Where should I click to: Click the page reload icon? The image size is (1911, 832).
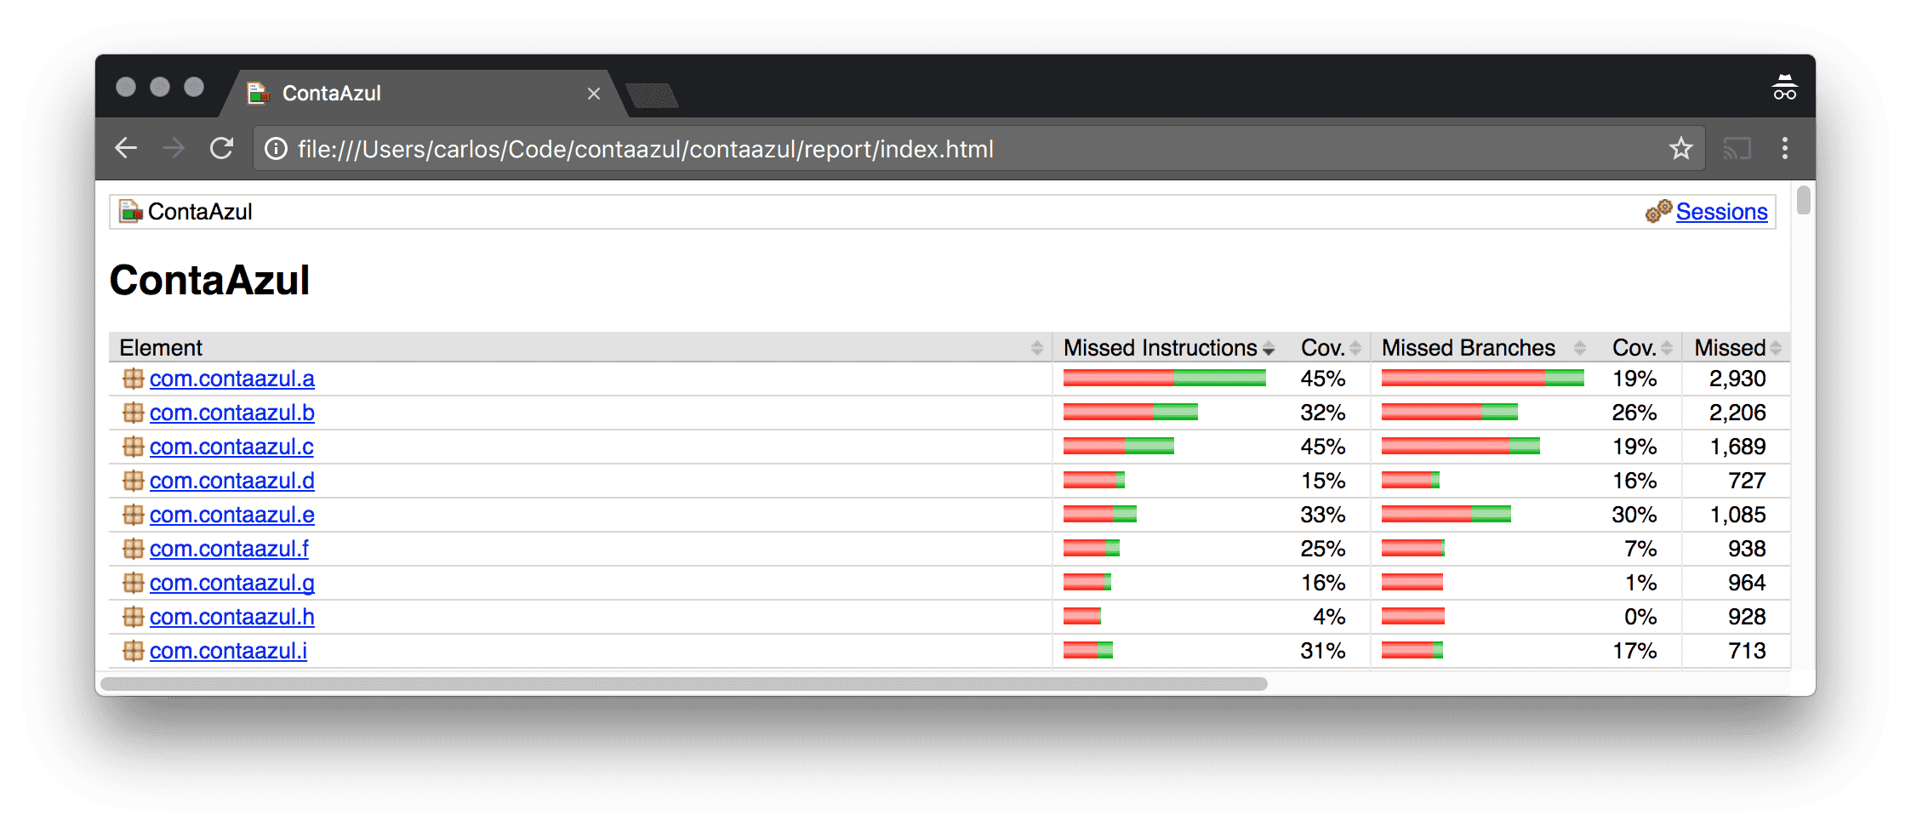[221, 148]
